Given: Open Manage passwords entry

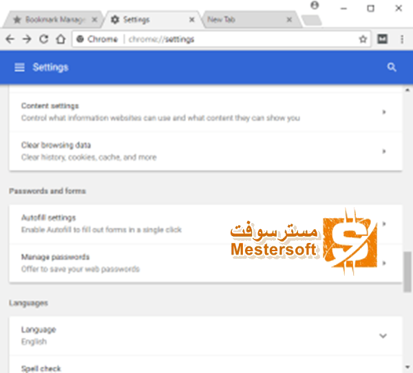Looking at the screenshot, I should tap(206, 263).
